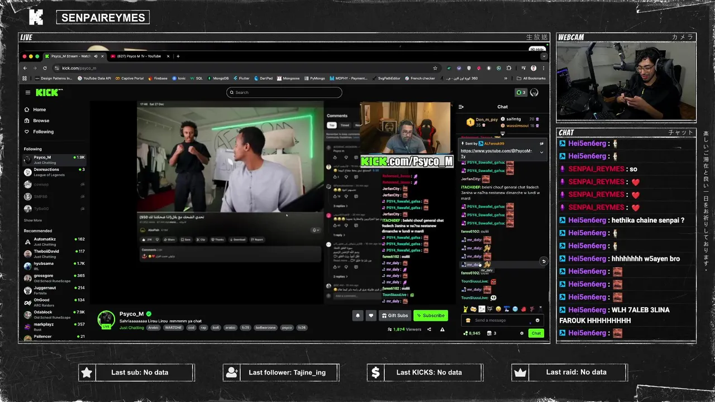Open pinned YouTube PsycoM-Tv link
The height and width of the screenshot is (402, 715).
pos(496,153)
